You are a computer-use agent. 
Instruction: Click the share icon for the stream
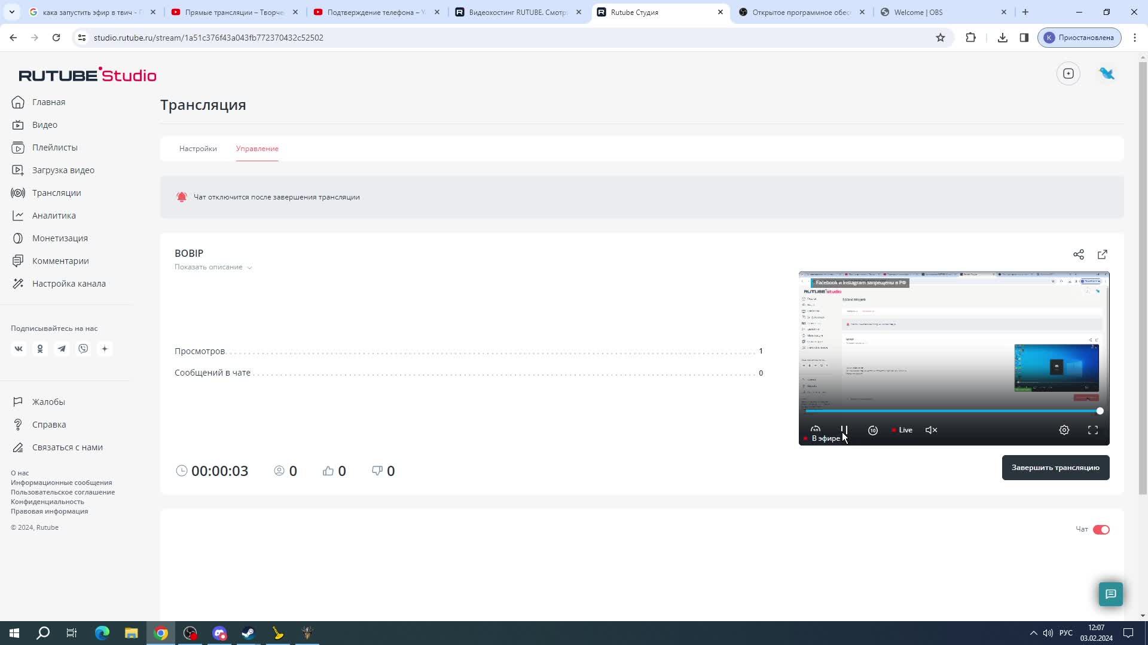click(x=1078, y=254)
